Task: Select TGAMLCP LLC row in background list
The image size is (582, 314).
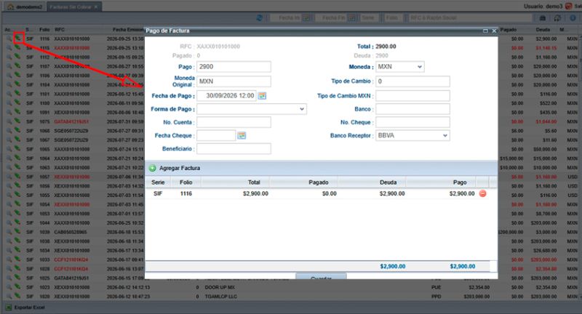Action: [221, 297]
